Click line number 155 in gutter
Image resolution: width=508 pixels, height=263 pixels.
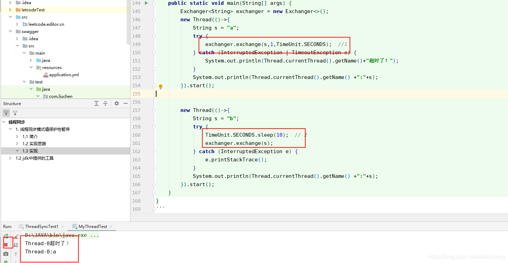coord(136,94)
